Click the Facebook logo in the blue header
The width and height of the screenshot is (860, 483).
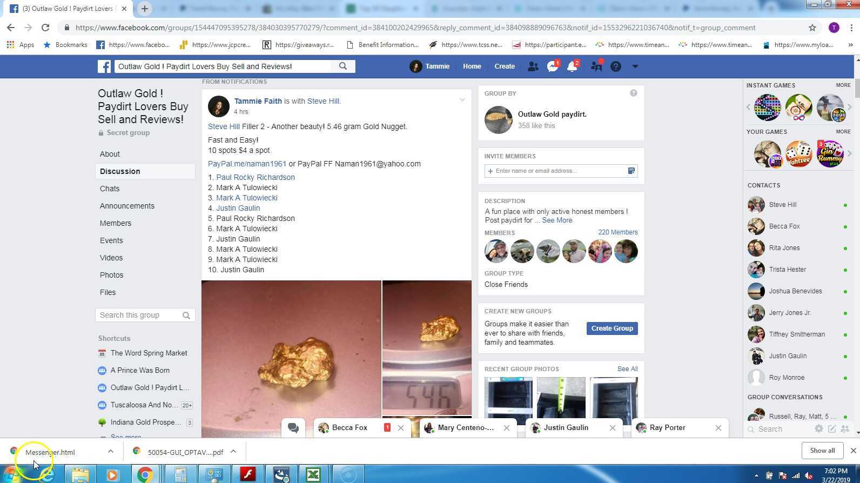104,66
